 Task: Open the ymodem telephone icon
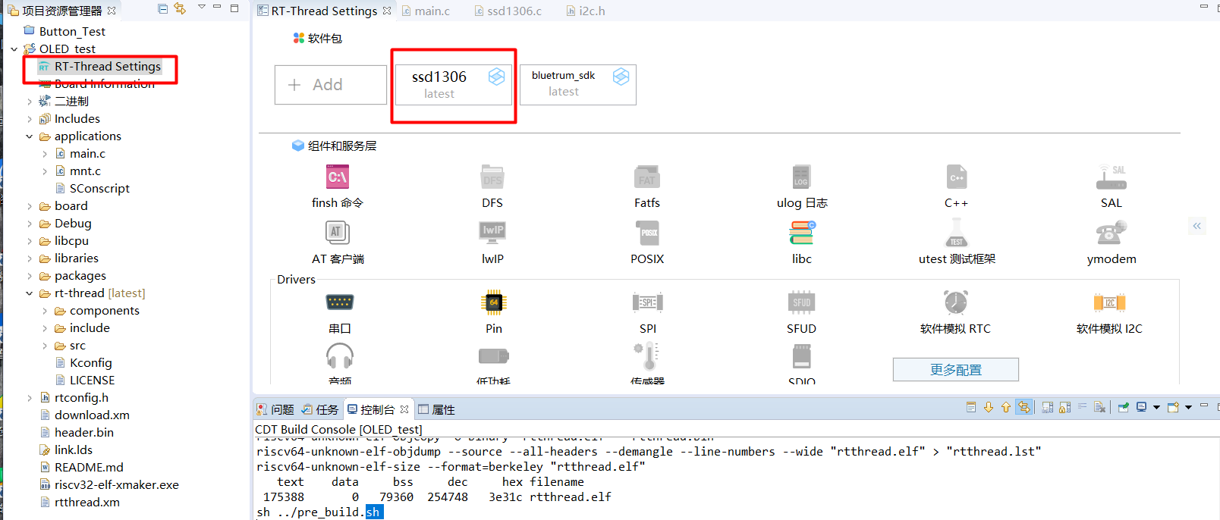tap(1112, 232)
